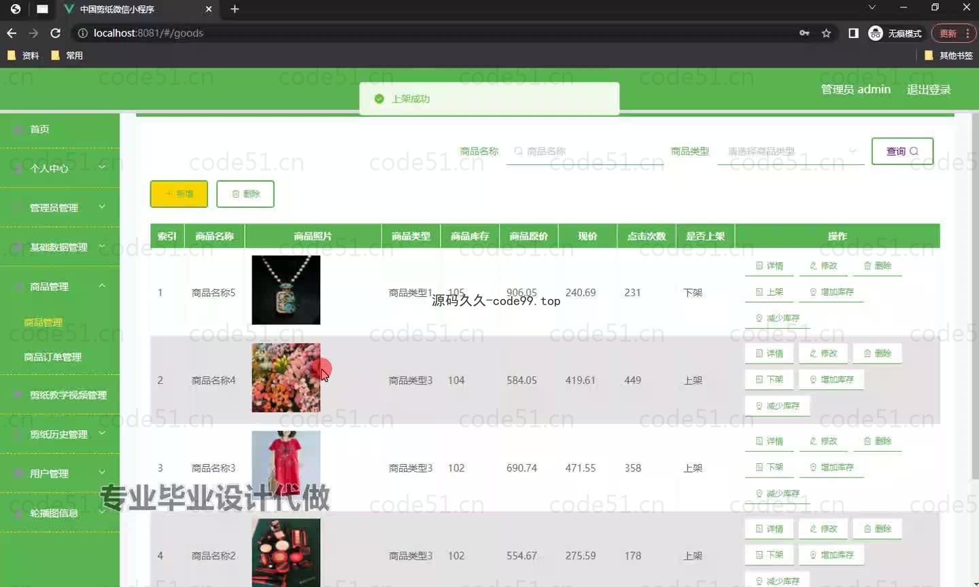Select 商品管理 submenu item

tap(44, 323)
